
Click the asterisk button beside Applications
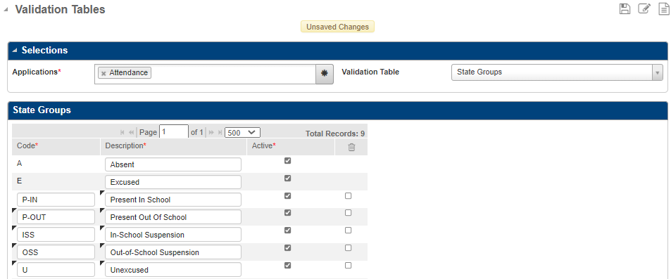325,74
